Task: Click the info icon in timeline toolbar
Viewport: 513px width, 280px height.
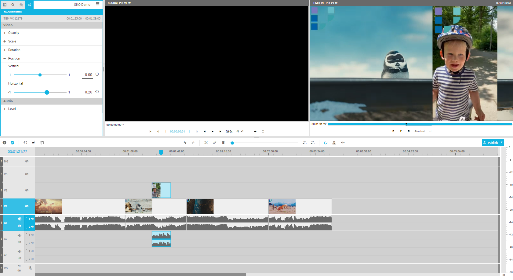Action: coord(4,143)
